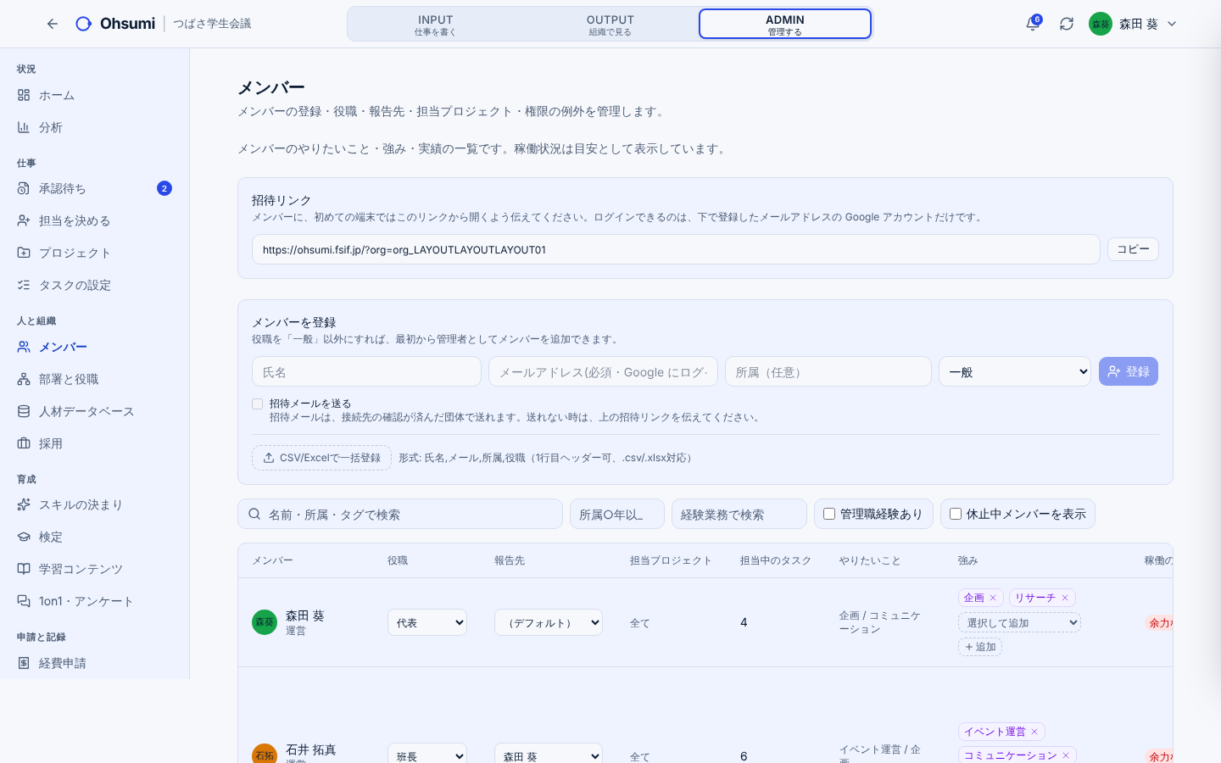The height and width of the screenshot is (763, 1221).
Task: Open 分析 in the sidebar
Action: click(94, 127)
